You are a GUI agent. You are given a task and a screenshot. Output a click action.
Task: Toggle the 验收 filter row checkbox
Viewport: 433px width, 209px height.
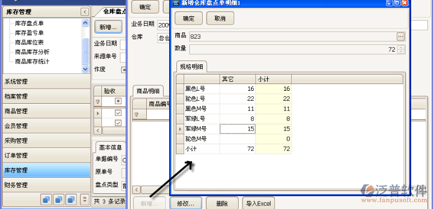[x=118, y=101]
